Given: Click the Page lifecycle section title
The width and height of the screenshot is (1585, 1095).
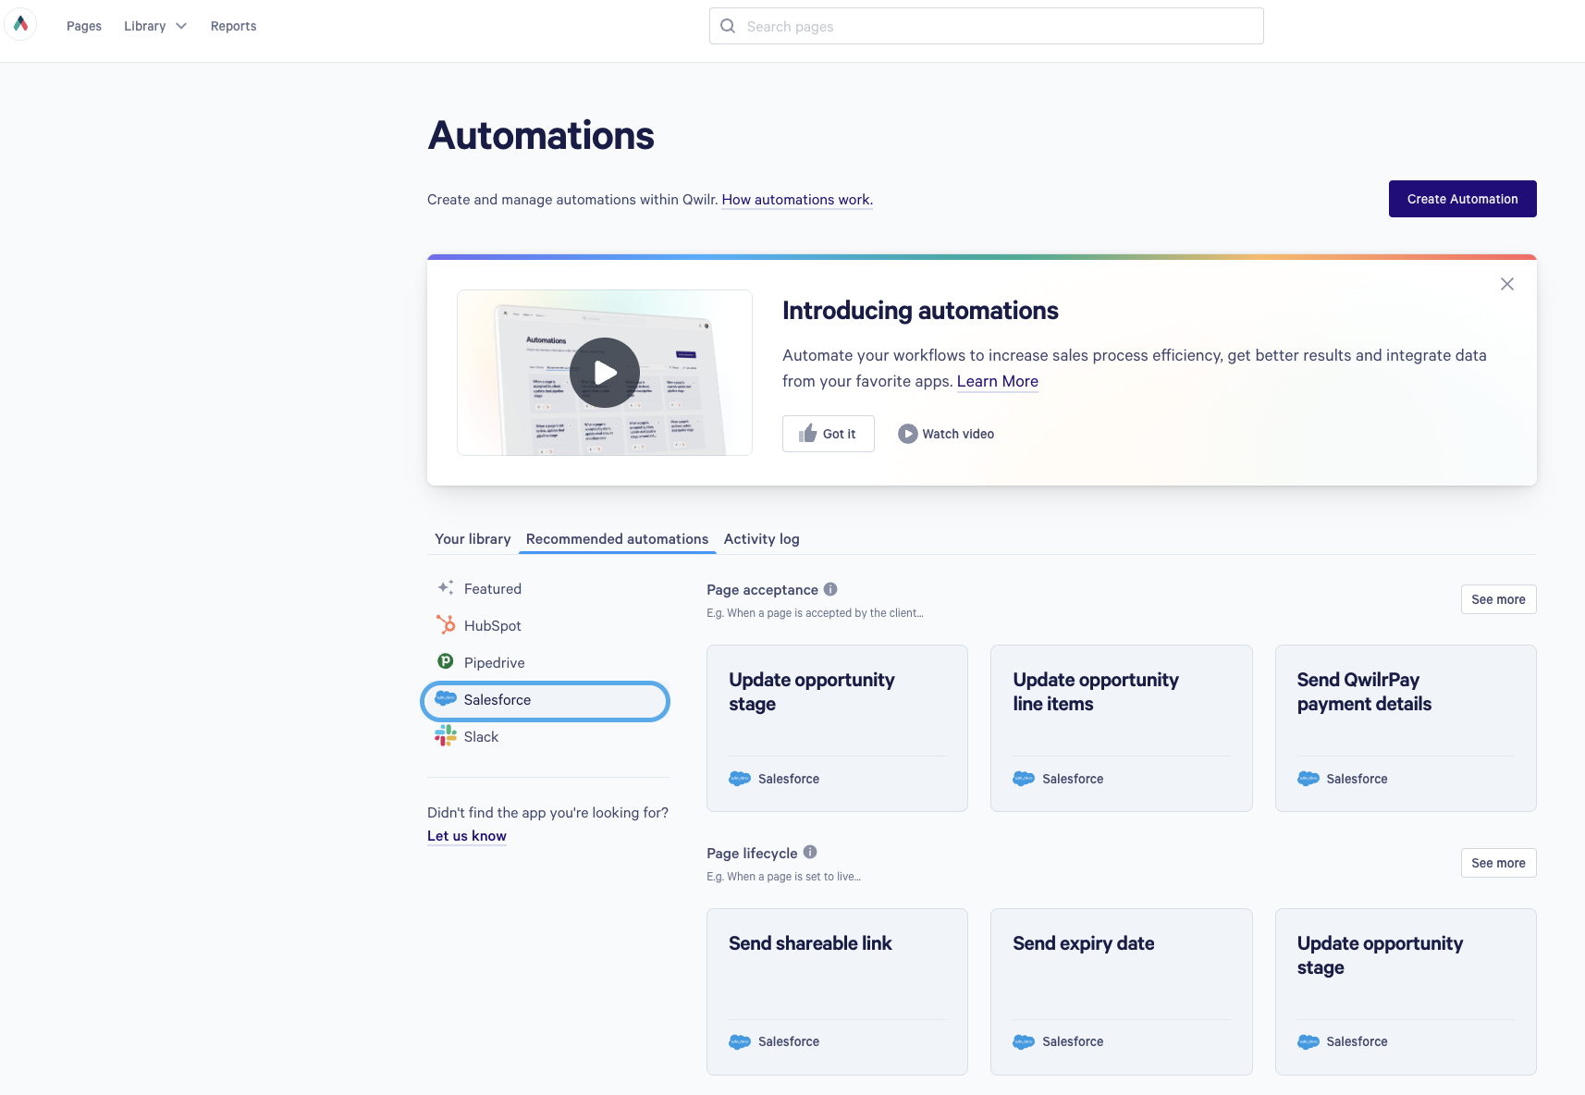Looking at the screenshot, I should [x=752, y=854].
